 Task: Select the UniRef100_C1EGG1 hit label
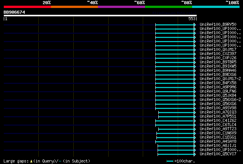pyautogui.click(x=218, y=137)
